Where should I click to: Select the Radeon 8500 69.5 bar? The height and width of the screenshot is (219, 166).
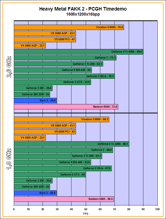pos(64,199)
